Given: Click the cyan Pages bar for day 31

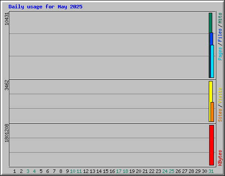Looking at the screenshot, I should (x=212, y=61).
